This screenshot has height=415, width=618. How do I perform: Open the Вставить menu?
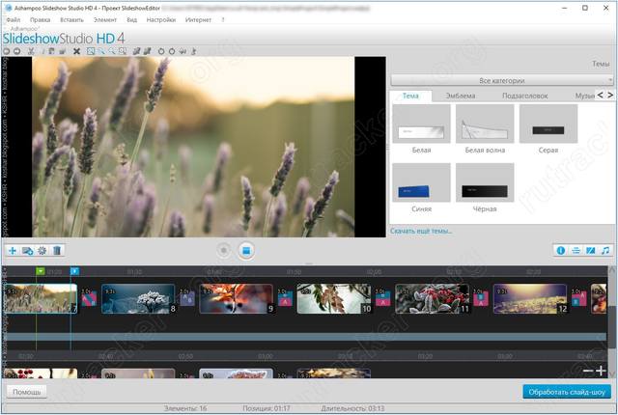71,19
